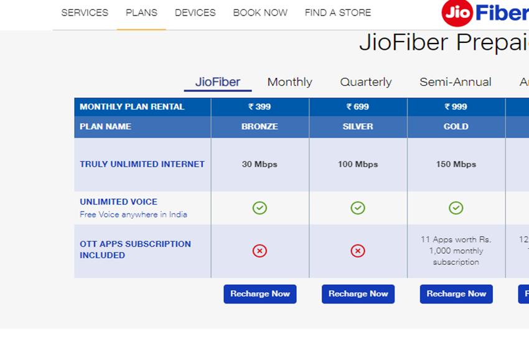Click the BRONZE plan name
529x342 pixels.
tap(260, 127)
